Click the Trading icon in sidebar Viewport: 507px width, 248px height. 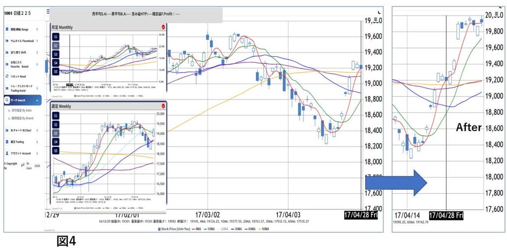7,142
